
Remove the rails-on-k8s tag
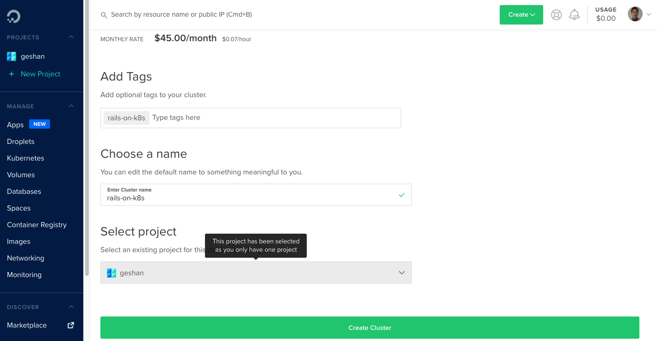(126, 118)
